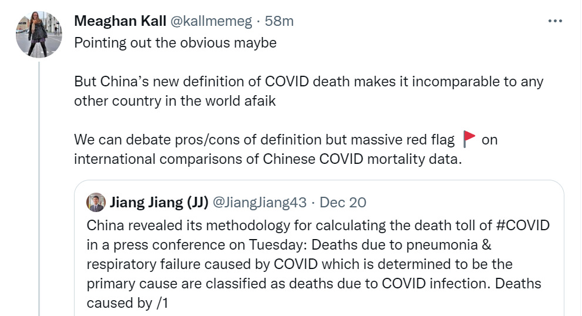Viewport: 582px width, 316px height.
Task: Open Meaghan Kall's display name link
Action: (120, 21)
